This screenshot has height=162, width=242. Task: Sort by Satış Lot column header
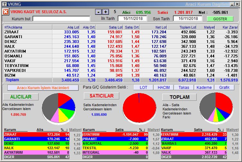coord(109,27)
